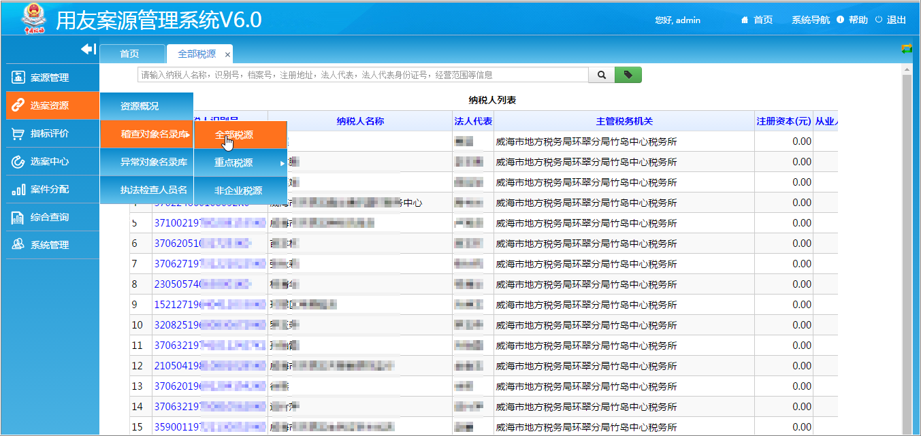Open 稽查对象名录库 menu item

click(x=146, y=134)
